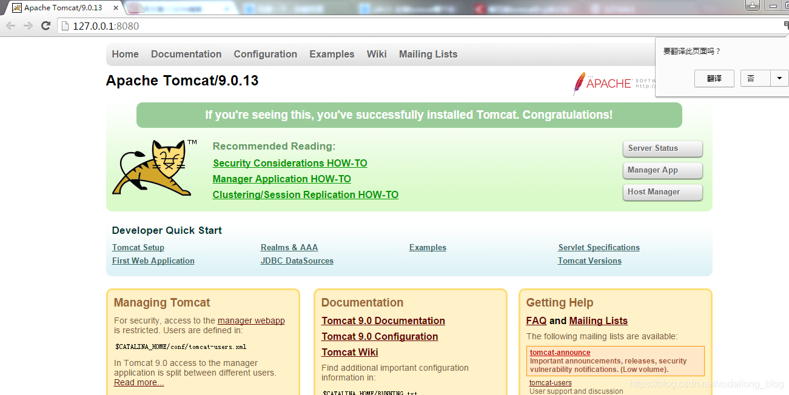Open the JDBC DataSources link
The image size is (789, 395).
[x=297, y=261]
